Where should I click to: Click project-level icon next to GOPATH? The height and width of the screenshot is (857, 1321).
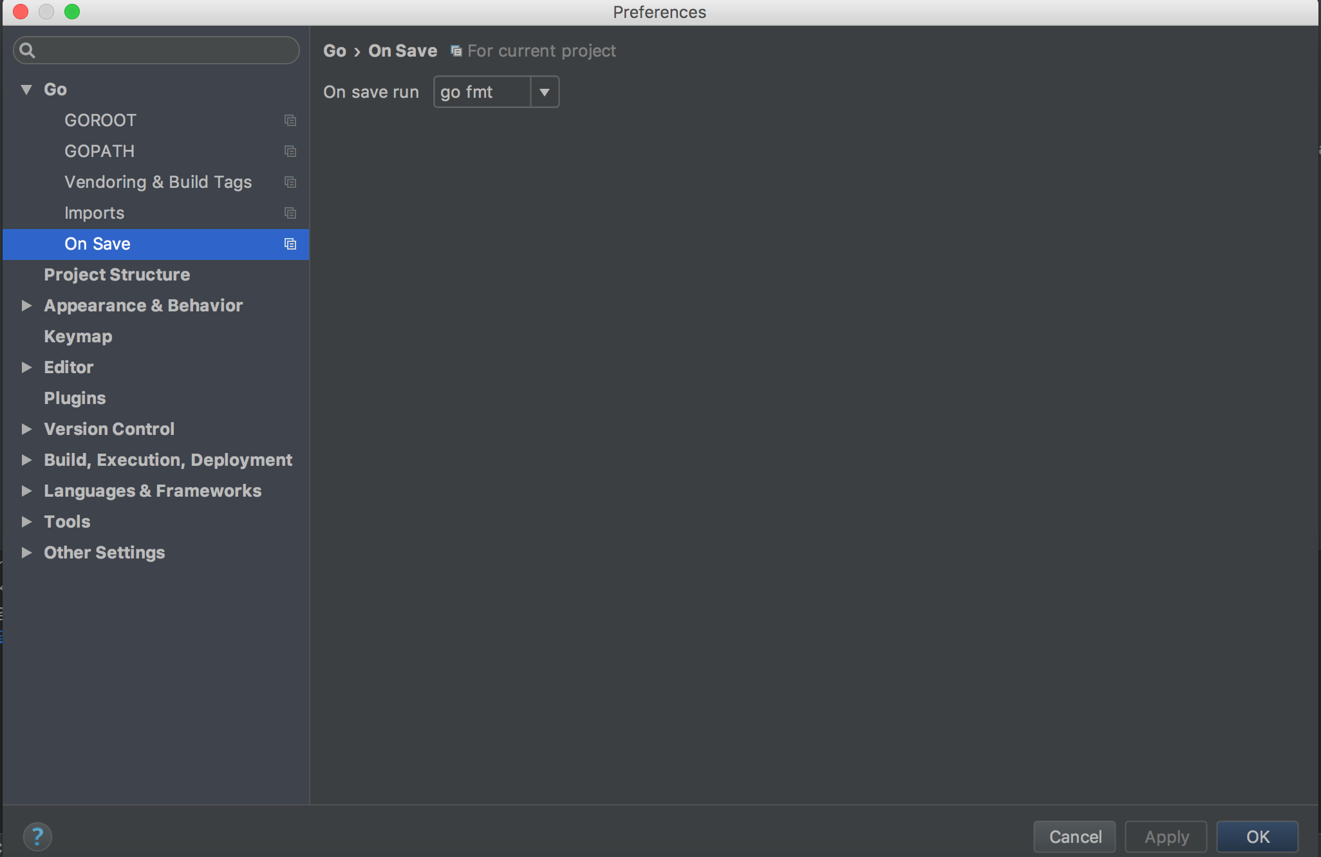click(x=290, y=151)
